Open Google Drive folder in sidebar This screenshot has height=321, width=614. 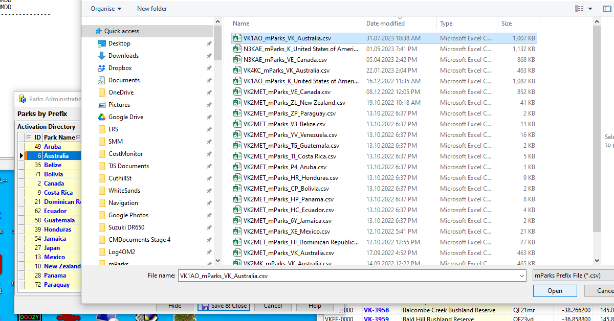tap(125, 117)
